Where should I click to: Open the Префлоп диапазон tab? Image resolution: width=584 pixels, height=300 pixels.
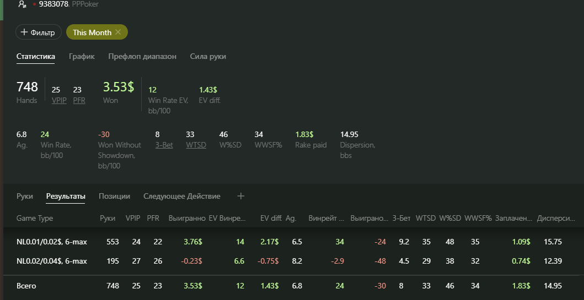click(x=142, y=57)
